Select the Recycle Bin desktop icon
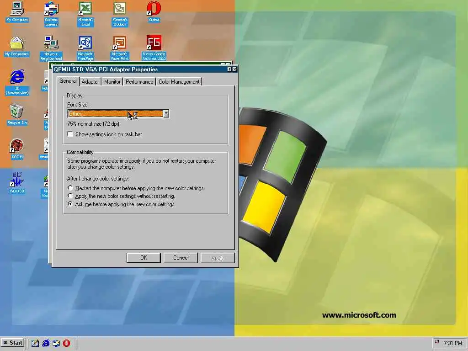The image size is (468, 351). click(17, 115)
